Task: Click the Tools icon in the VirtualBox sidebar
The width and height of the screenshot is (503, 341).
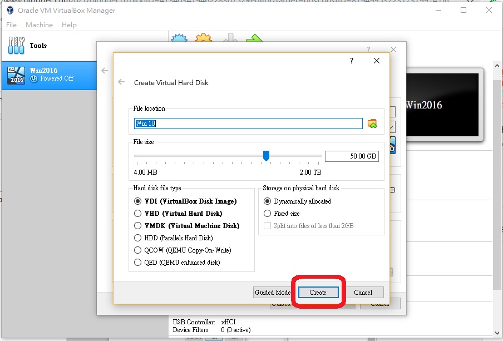Action: coord(16,45)
